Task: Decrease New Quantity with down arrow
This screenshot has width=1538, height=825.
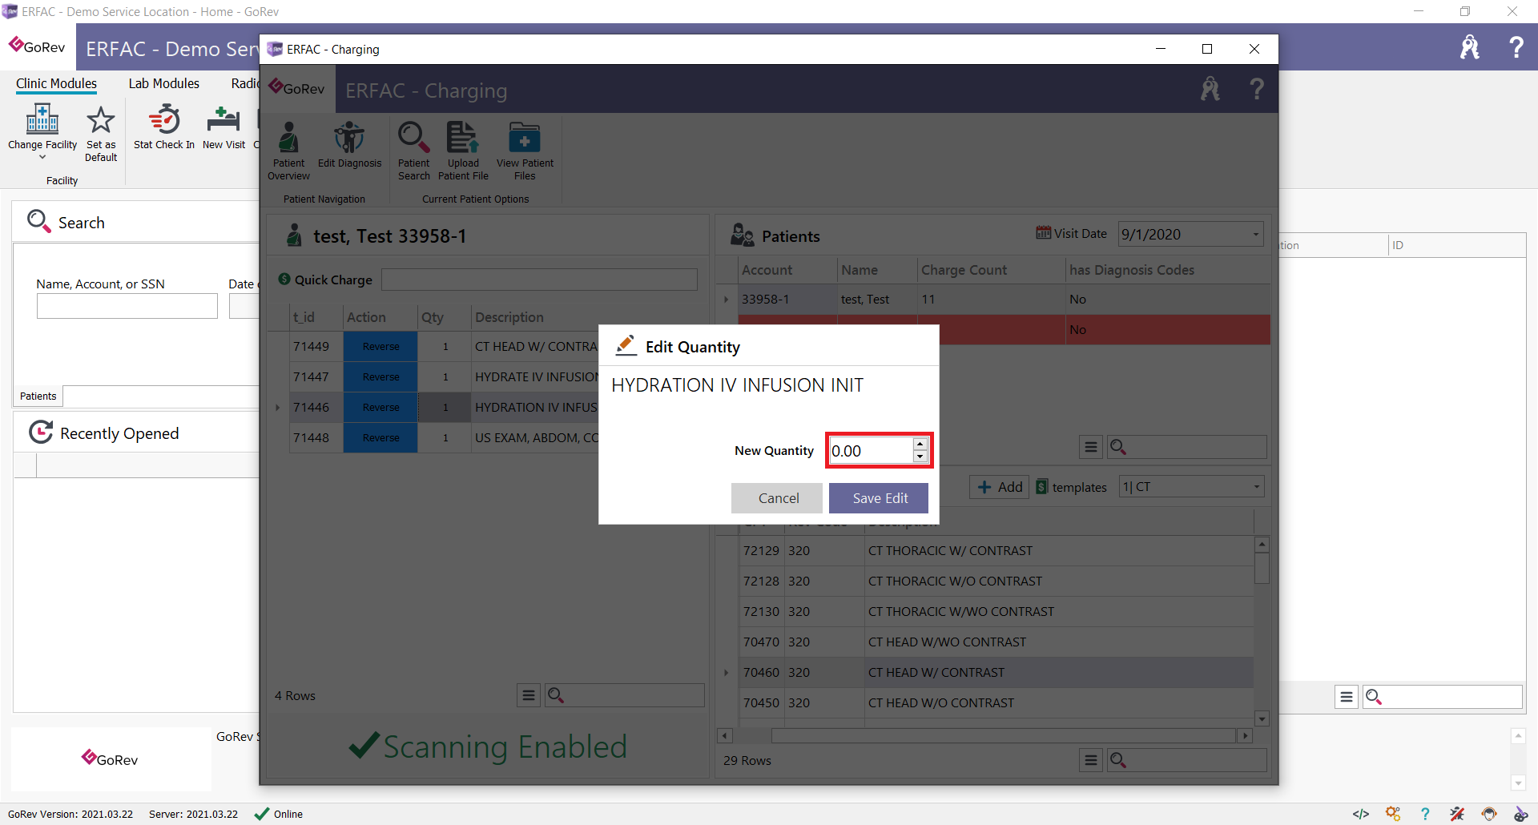Action: pyautogui.click(x=920, y=457)
